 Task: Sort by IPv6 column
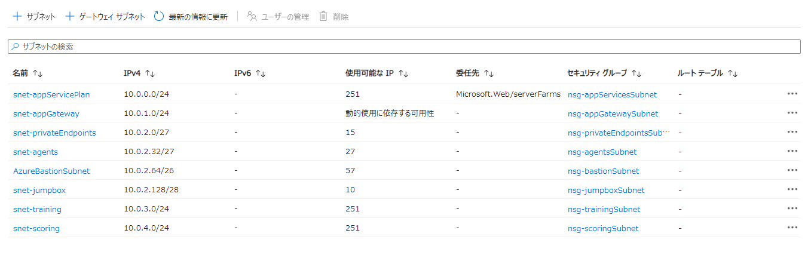(250, 73)
